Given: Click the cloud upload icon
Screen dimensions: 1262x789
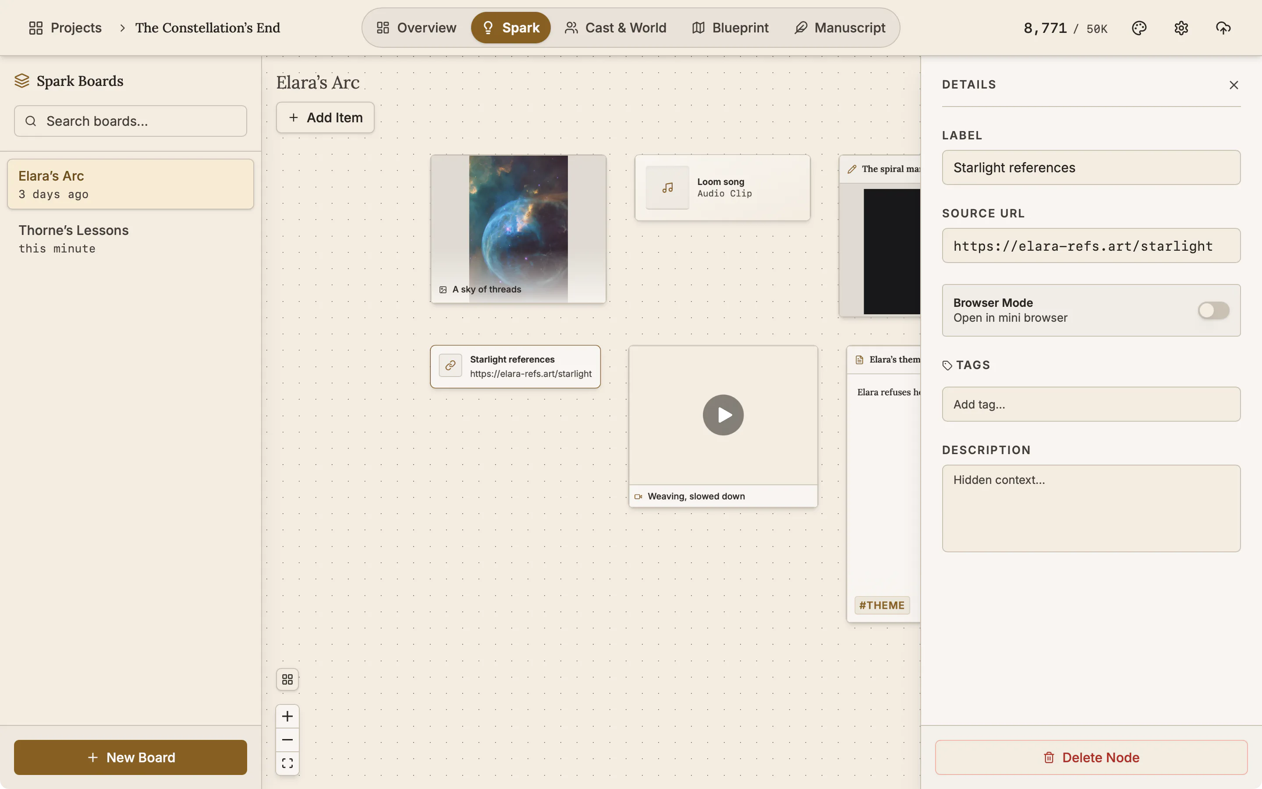Looking at the screenshot, I should [x=1223, y=28].
